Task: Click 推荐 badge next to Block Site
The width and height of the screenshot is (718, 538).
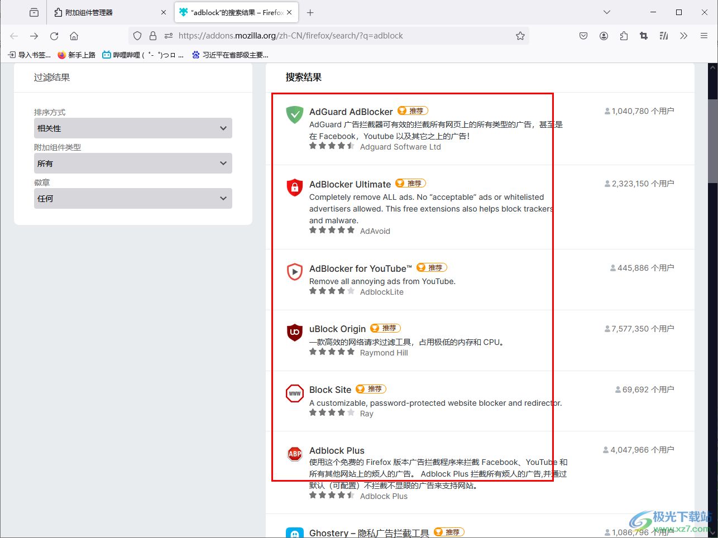Action: [371, 388]
